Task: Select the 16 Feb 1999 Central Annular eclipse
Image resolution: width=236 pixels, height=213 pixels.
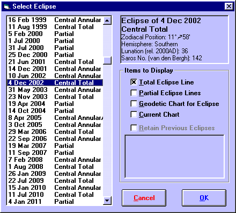Action: pyautogui.click(x=55, y=20)
